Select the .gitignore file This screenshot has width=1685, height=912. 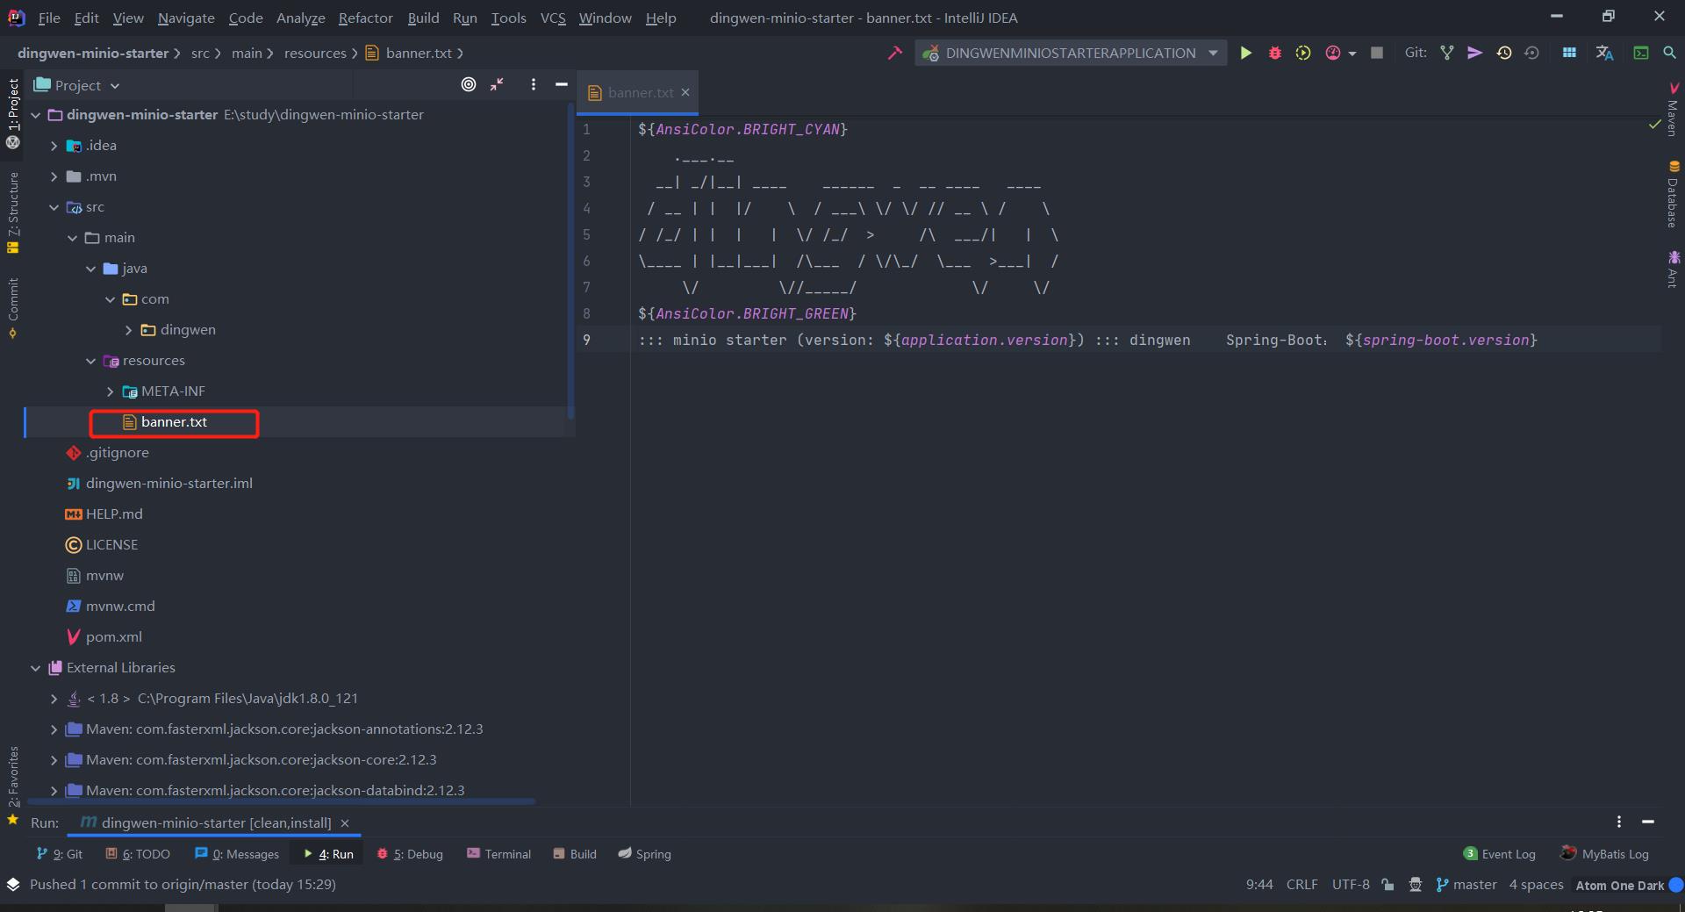coord(117,453)
